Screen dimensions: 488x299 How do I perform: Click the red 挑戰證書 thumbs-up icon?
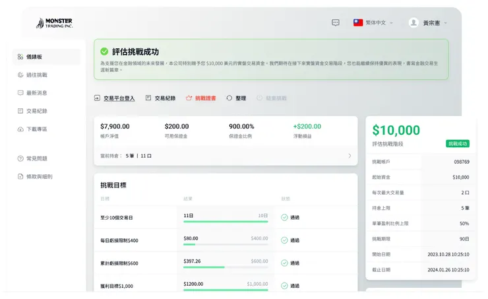click(189, 98)
